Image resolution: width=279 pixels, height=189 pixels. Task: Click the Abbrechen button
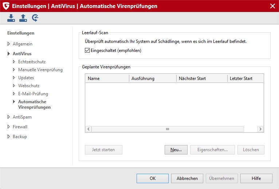(187, 178)
